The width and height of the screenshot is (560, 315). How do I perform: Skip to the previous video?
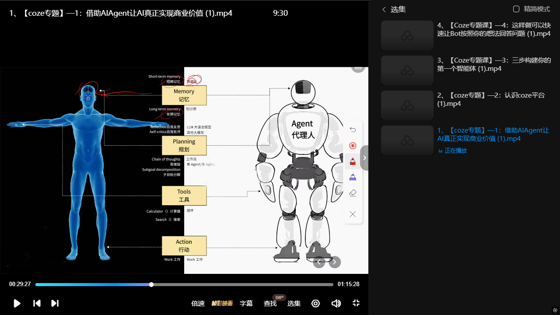[x=37, y=303]
